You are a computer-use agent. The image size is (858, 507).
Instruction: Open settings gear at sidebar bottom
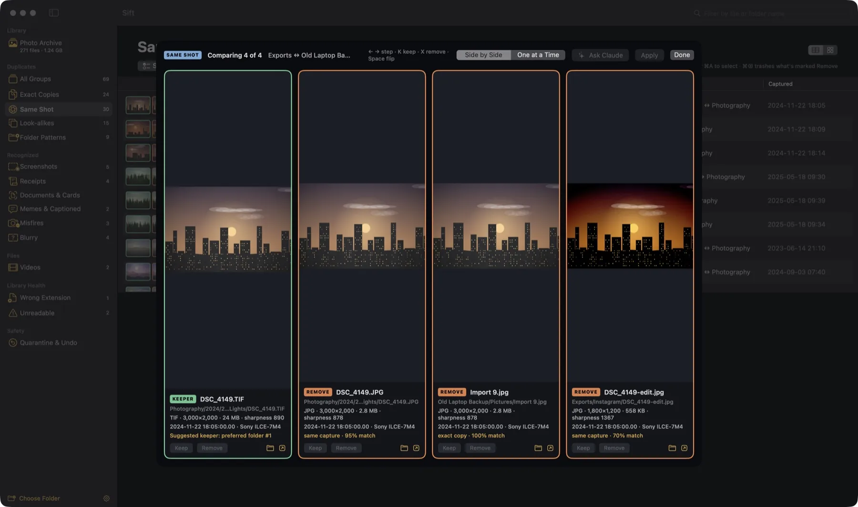pos(106,498)
